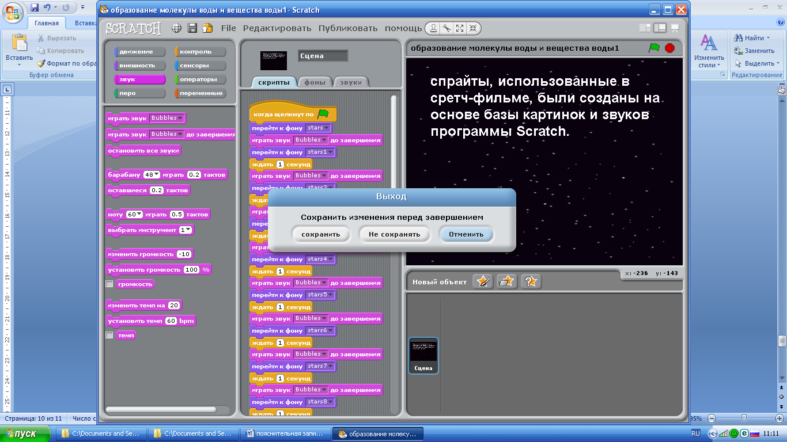The height and width of the screenshot is (442, 787).
Task: Click the floppy disk save icon in Scratch
Action: (192, 28)
